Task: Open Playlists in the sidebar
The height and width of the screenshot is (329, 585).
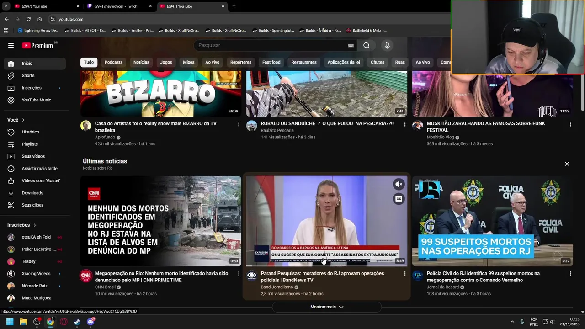Action: point(35,144)
